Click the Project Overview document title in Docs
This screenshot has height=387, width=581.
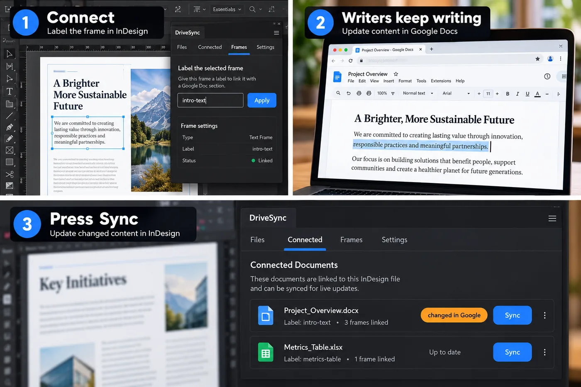[x=368, y=74]
